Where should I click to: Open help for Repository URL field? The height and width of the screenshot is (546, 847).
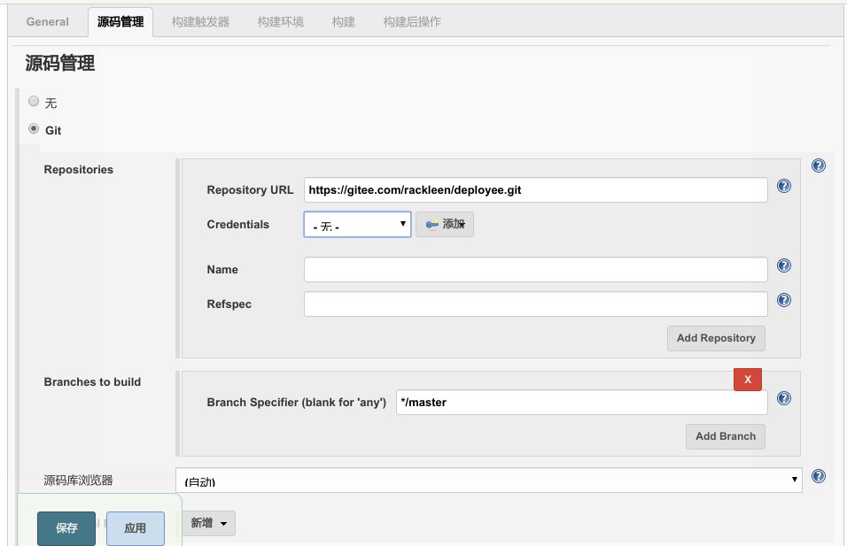point(783,186)
